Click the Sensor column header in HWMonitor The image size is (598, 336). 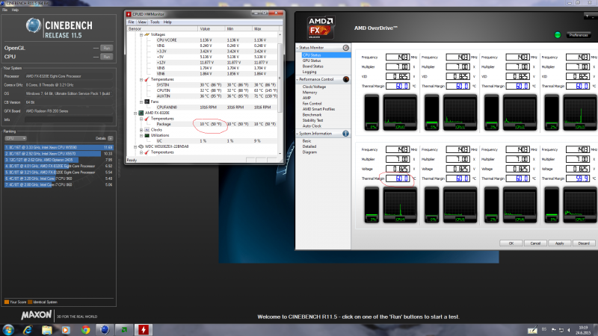pyautogui.click(x=162, y=28)
